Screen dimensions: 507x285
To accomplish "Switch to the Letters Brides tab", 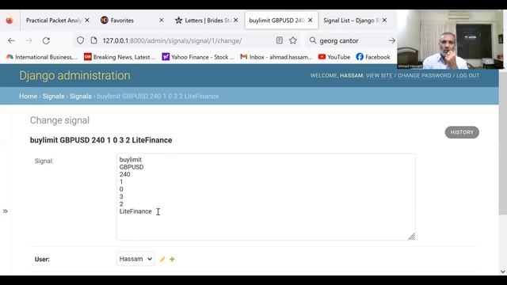I will tap(207, 21).
